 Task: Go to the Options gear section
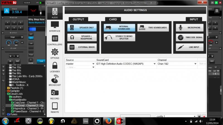[x=55, y=54]
